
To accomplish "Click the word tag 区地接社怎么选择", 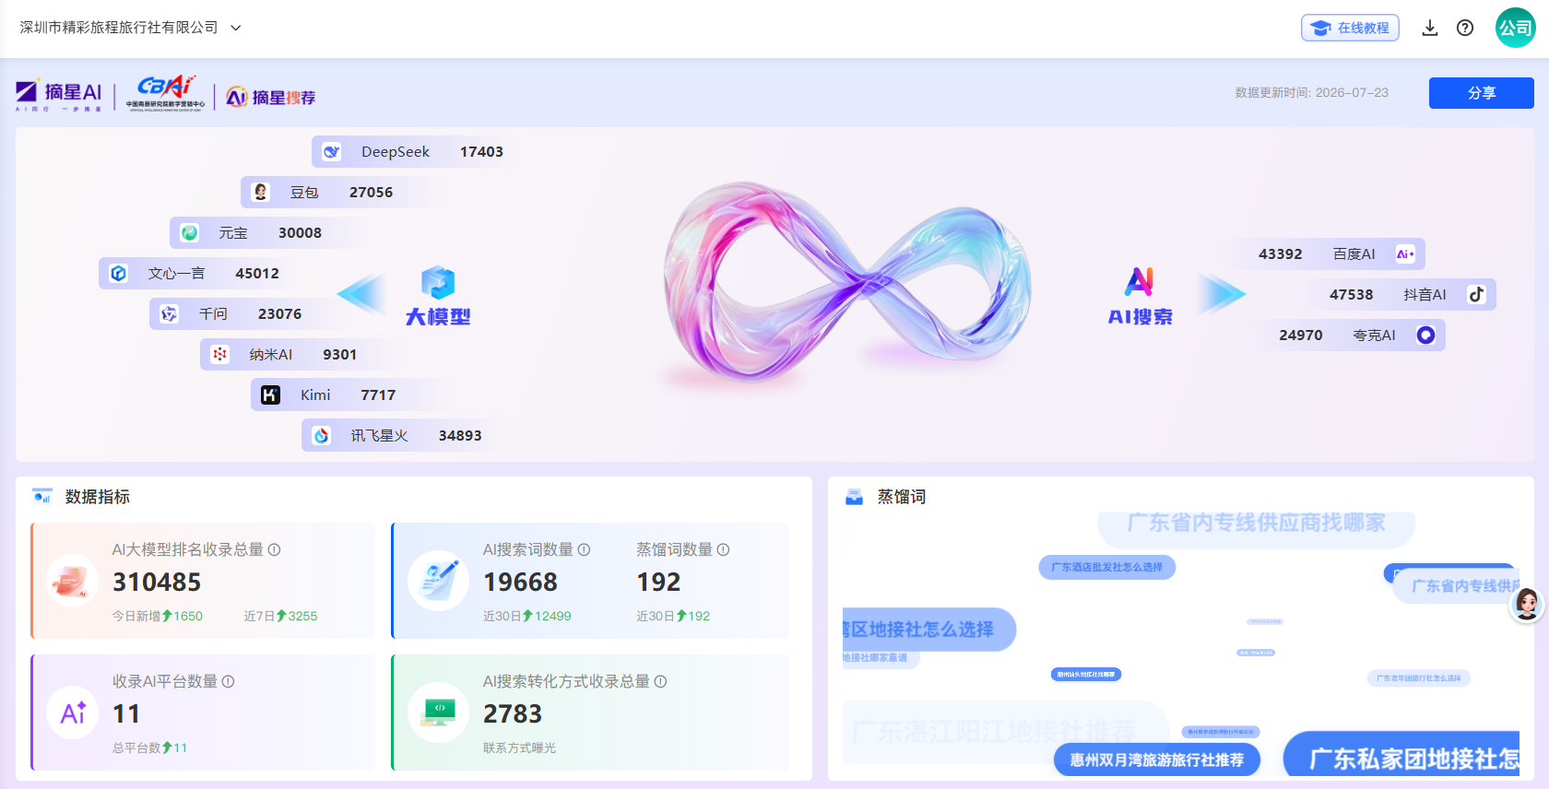I will 928,630.
